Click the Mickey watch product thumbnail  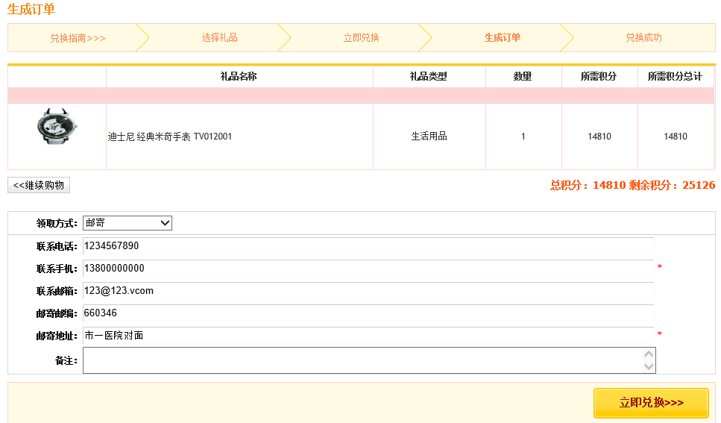[x=57, y=127]
